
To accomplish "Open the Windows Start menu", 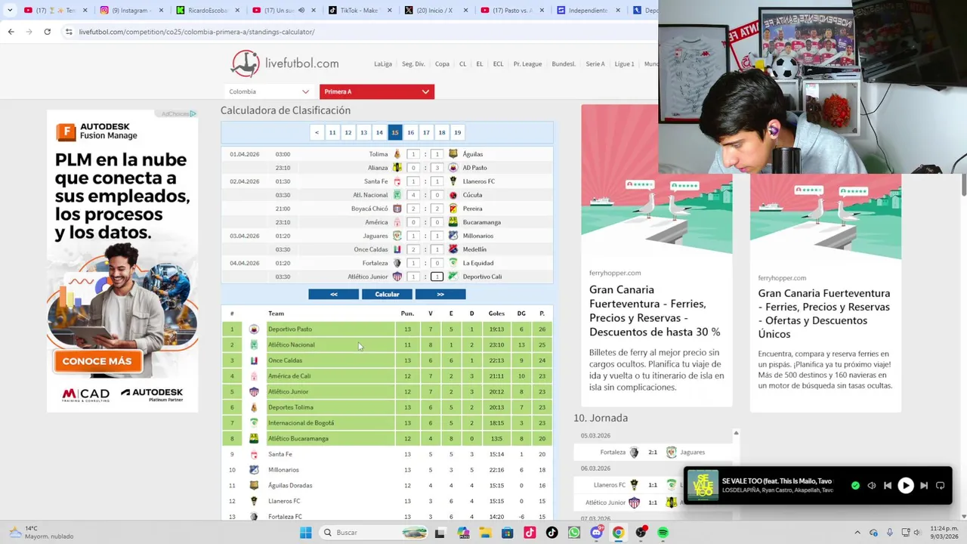I will coord(305,533).
